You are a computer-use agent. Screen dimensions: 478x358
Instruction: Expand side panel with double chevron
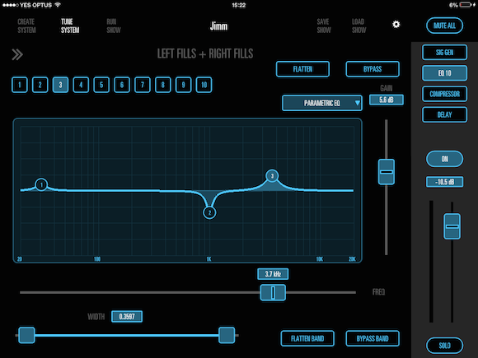click(17, 54)
